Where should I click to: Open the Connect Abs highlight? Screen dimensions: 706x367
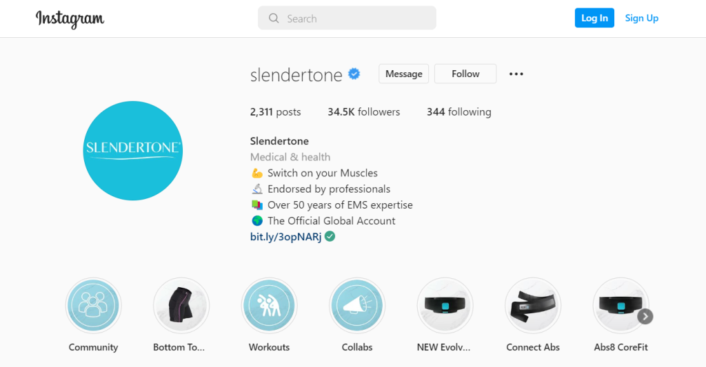pyautogui.click(x=533, y=306)
